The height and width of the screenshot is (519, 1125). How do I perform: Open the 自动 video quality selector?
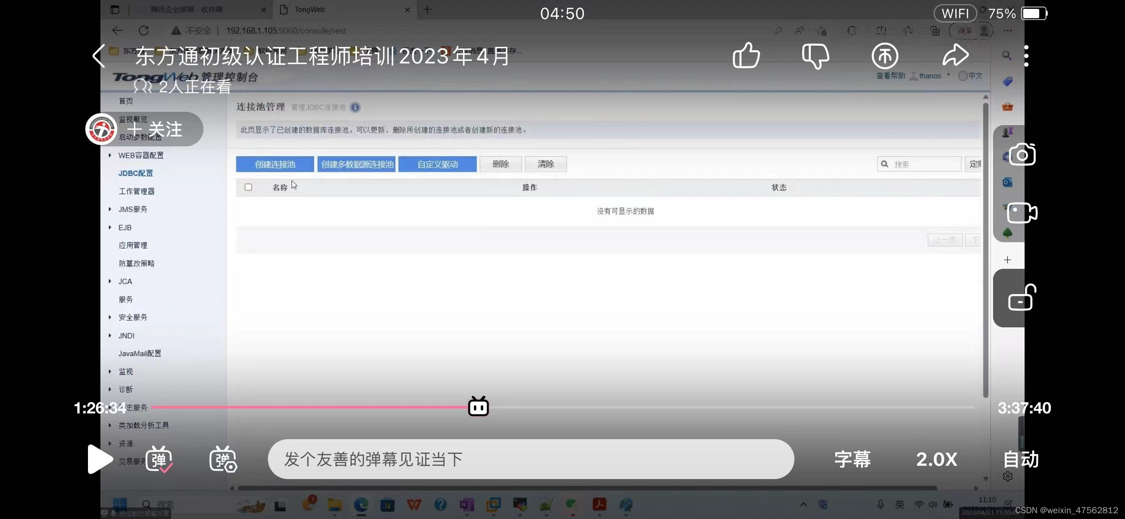click(1021, 460)
